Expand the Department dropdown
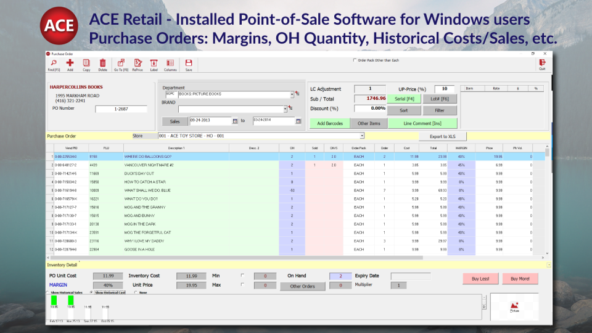592x333 pixels. click(x=292, y=94)
